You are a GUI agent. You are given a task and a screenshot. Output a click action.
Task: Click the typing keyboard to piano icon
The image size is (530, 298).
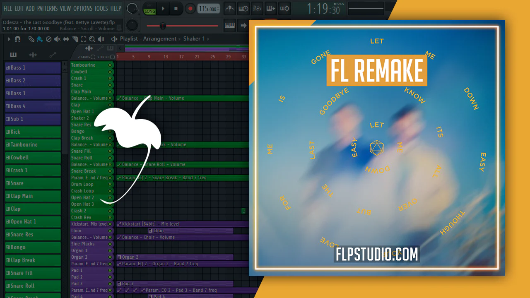pos(230,25)
